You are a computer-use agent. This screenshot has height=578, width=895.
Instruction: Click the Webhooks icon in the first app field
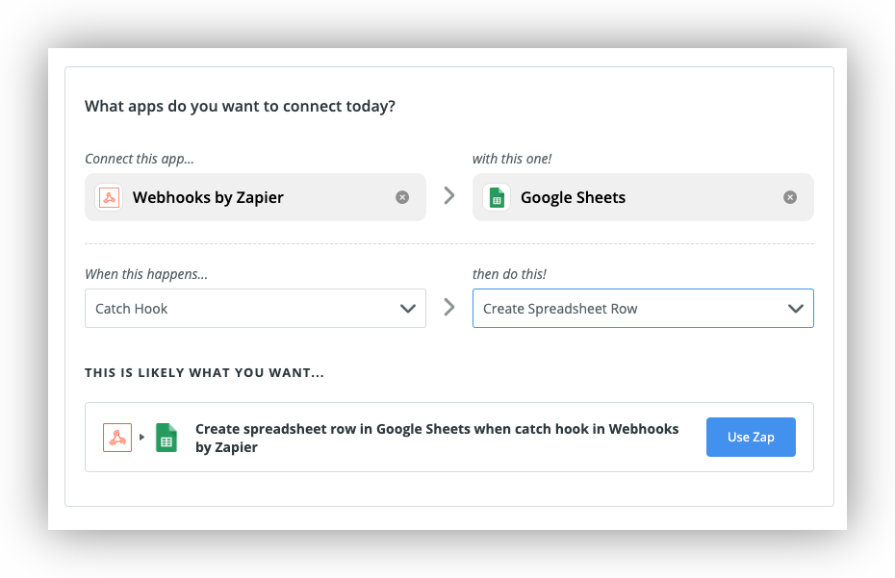click(110, 197)
